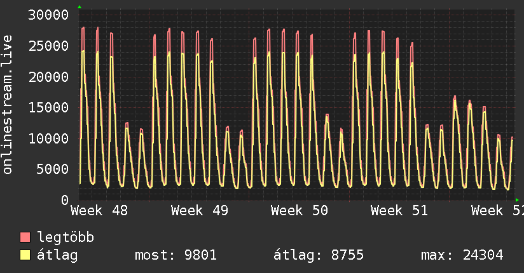Click the legtöbb legend label
The height and width of the screenshot is (273, 524).
65,237
